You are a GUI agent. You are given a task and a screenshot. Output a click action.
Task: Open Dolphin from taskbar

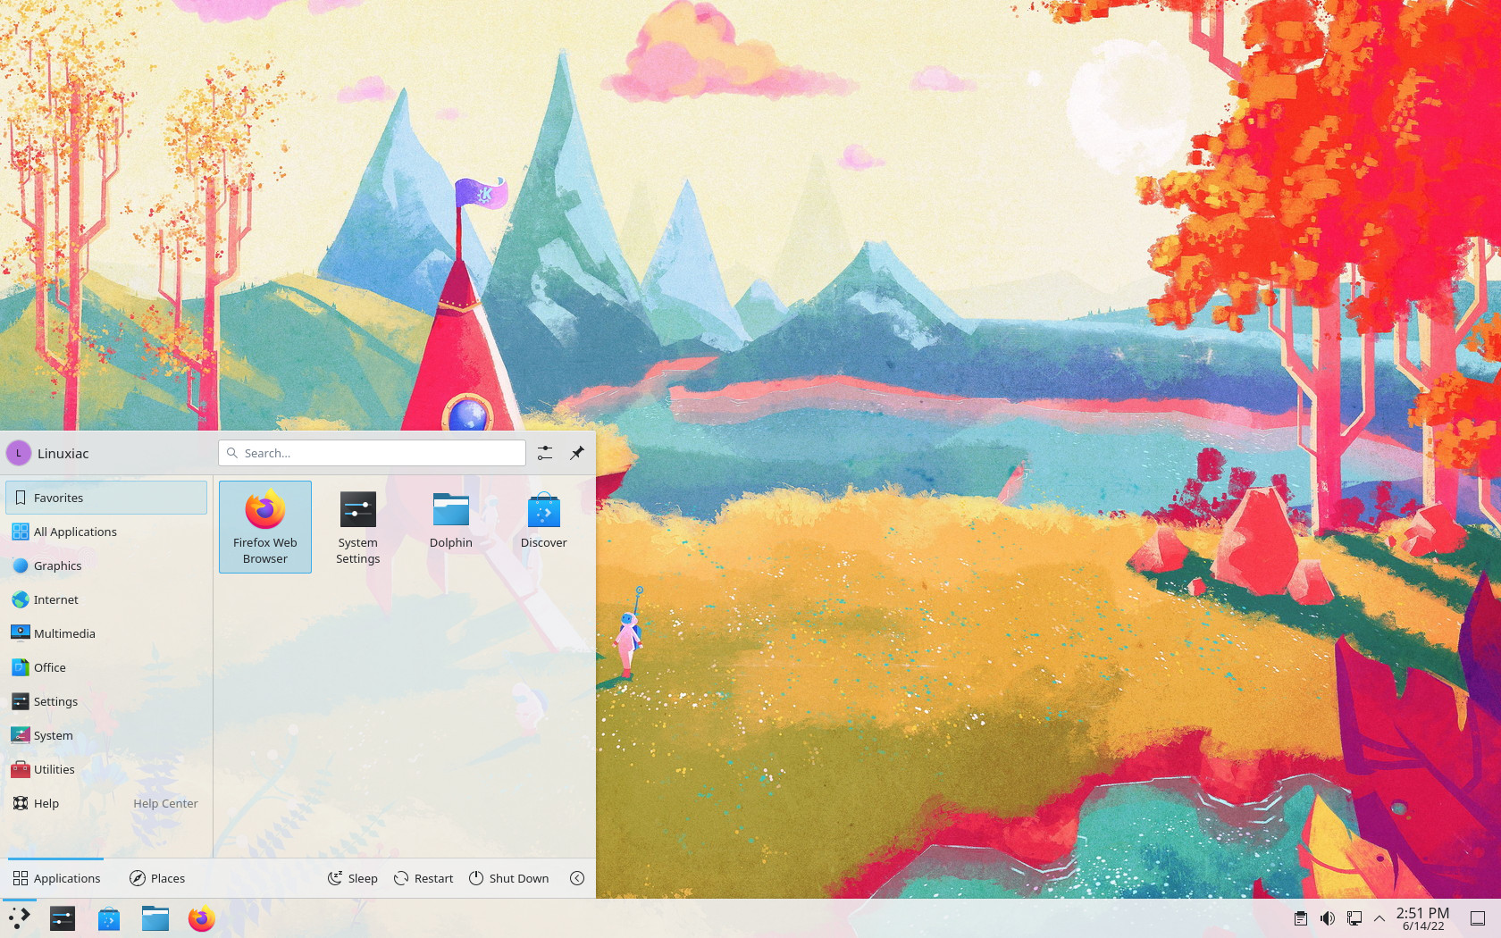[155, 918]
